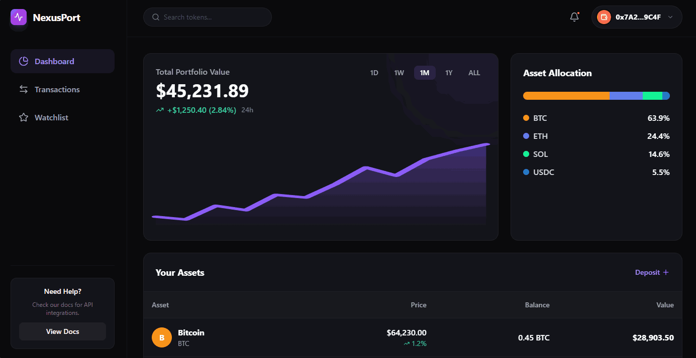696x358 pixels.
Task: Click the Asset column header
Action: 160,305
